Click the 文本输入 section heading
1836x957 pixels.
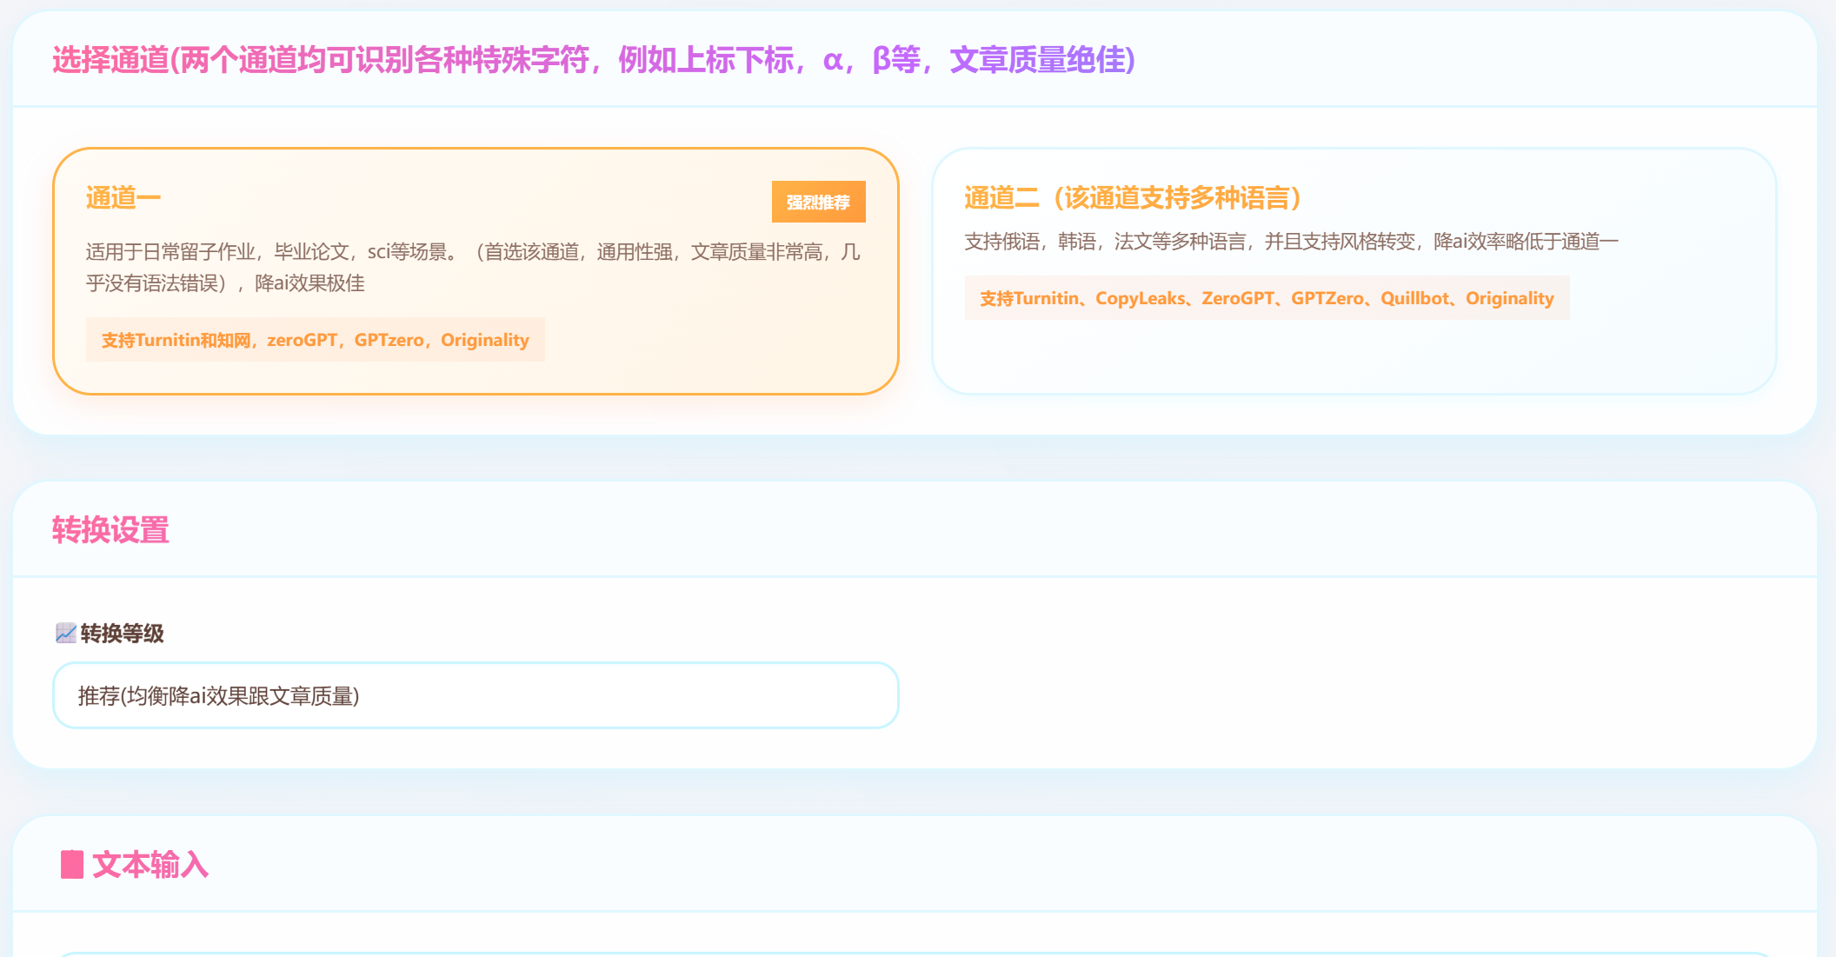(150, 865)
